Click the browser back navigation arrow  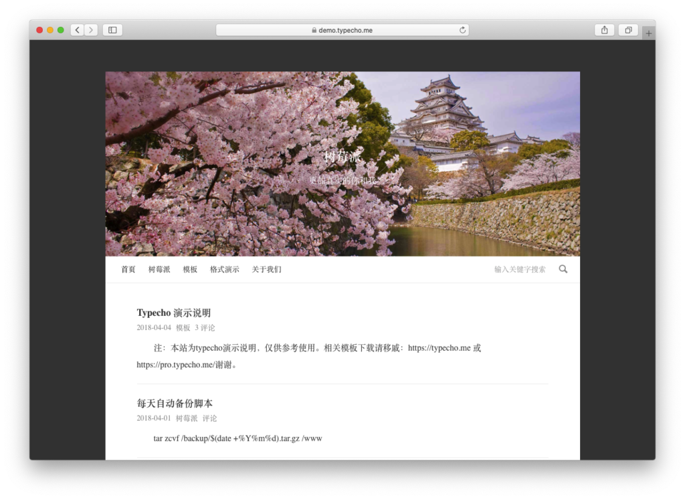[x=77, y=29]
